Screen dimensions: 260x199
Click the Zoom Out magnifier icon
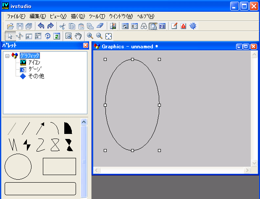[x=99, y=36]
